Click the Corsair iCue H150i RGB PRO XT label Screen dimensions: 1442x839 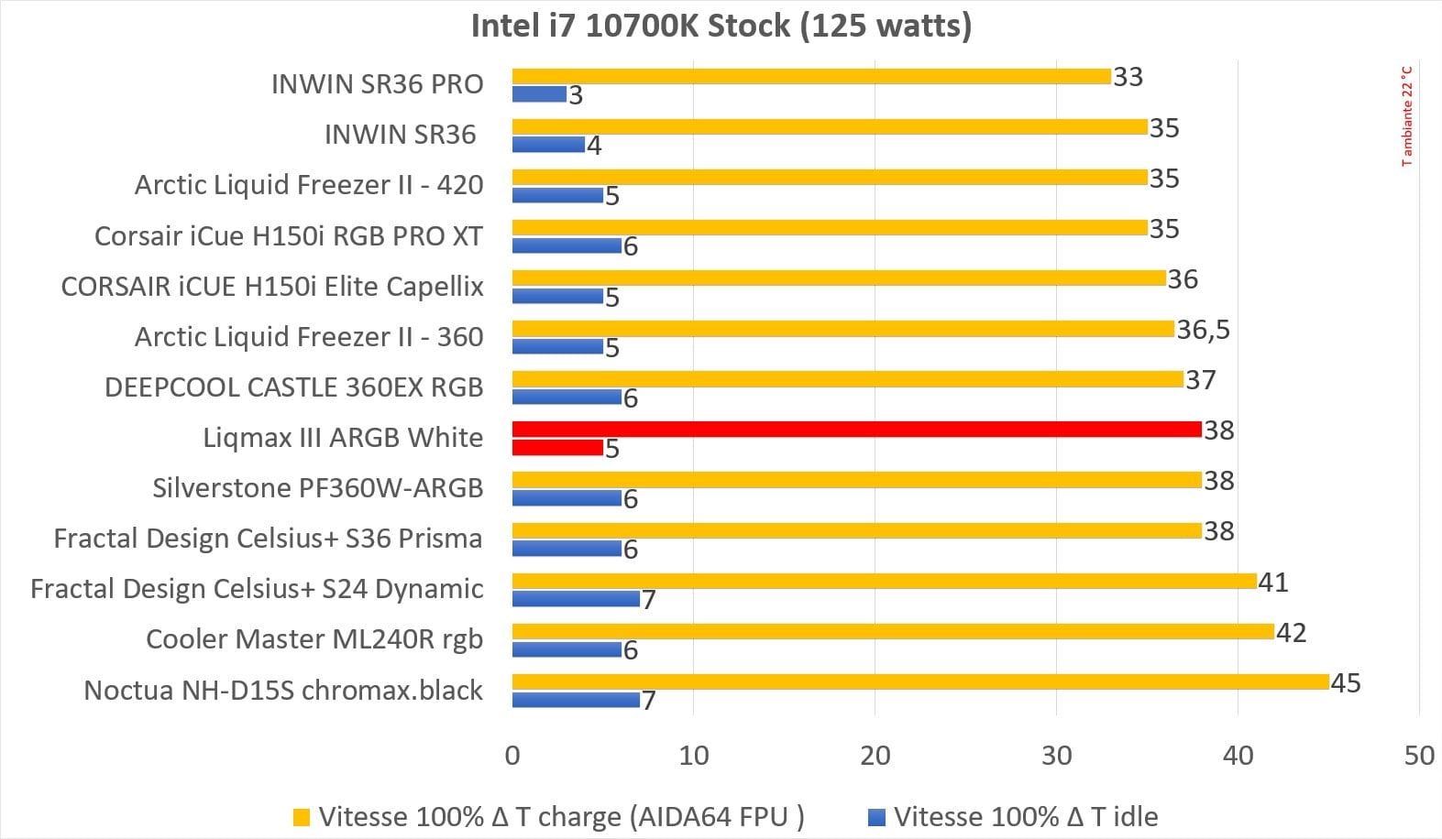(x=288, y=236)
